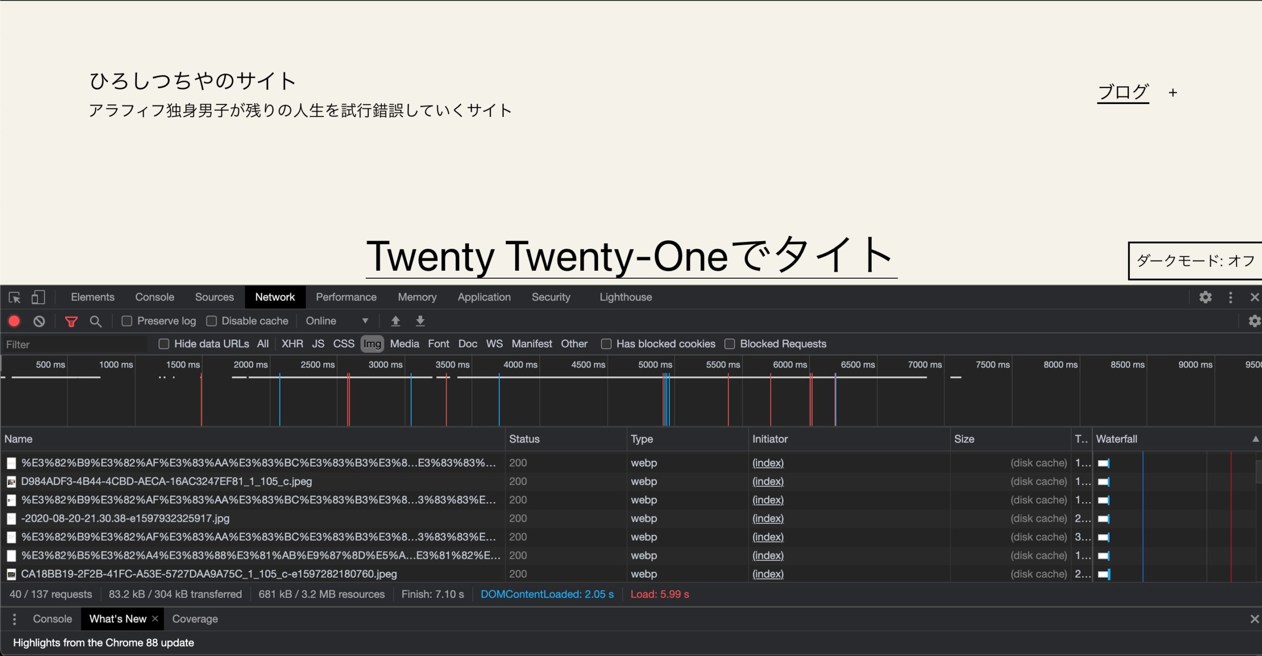This screenshot has width=1262, height=656.
Task: Toggle the red filter funnel icon
Action: (71, 322)
